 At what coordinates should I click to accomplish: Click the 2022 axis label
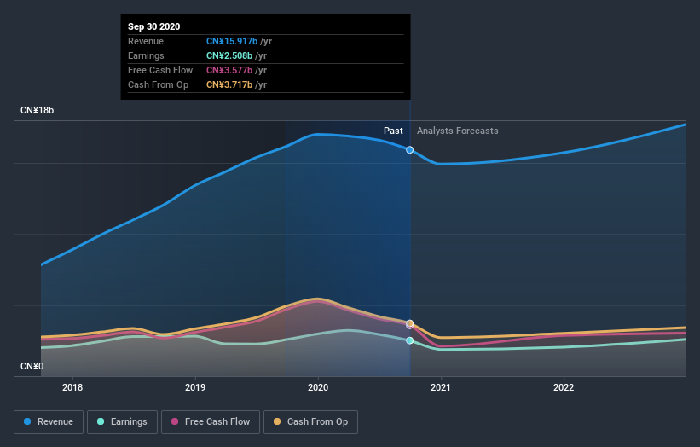(564, 387)
